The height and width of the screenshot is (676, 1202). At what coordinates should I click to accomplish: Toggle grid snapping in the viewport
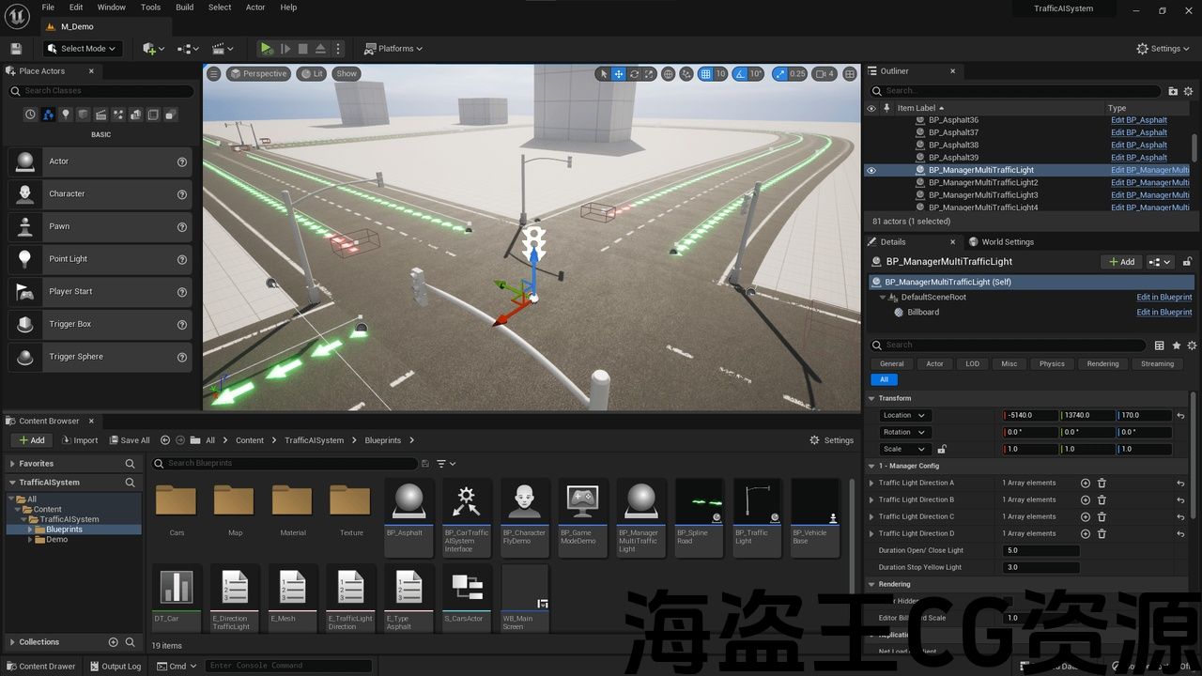tap(705, 74)
